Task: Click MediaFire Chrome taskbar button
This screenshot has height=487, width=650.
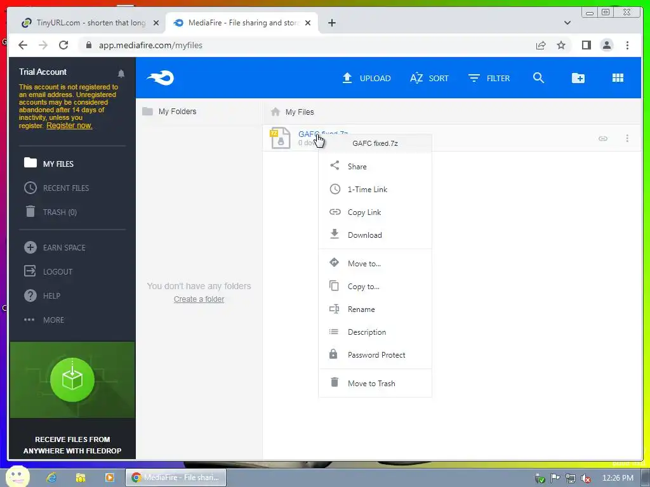Action: (176, 477)
